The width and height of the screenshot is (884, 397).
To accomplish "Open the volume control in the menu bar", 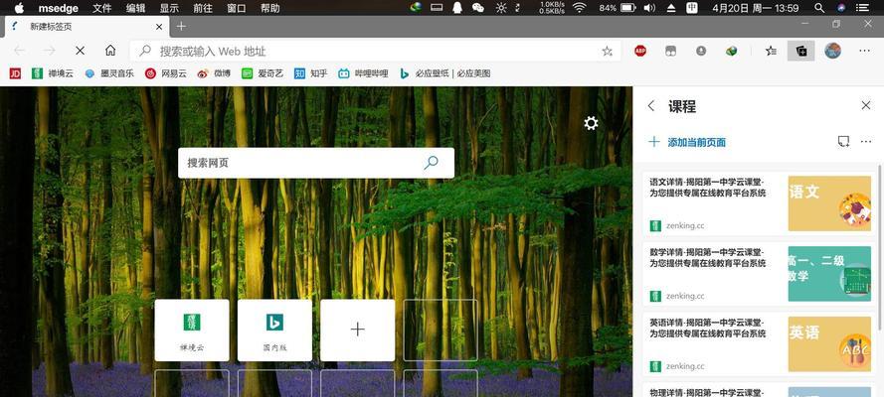I will (649, 8).
